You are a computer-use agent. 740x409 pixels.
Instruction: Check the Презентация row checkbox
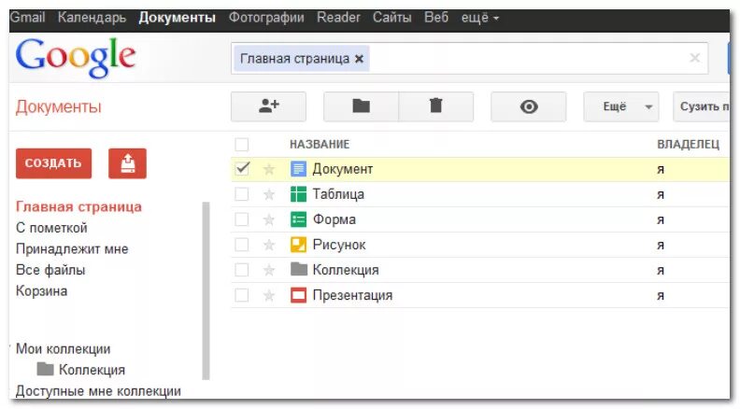[242, 295]
